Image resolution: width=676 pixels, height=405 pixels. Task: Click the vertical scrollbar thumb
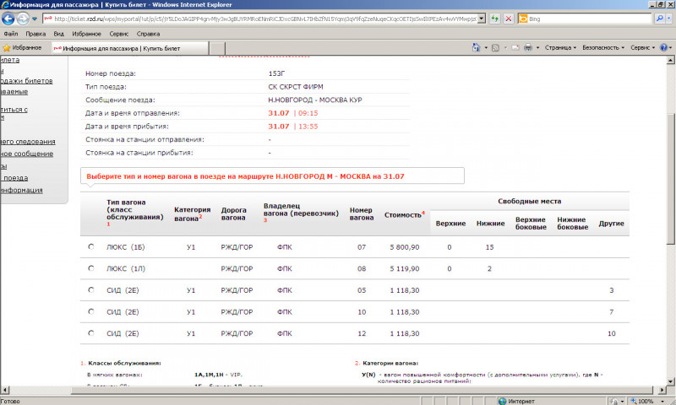coord(670,180)
